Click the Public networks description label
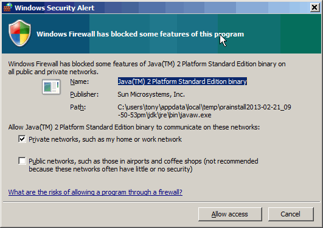The width and height of the screenshot is (323, 228). point(144,165)
